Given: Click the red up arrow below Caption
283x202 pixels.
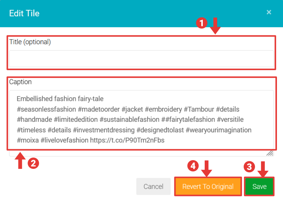Looking at the screenshot, I should pos(20,160).
